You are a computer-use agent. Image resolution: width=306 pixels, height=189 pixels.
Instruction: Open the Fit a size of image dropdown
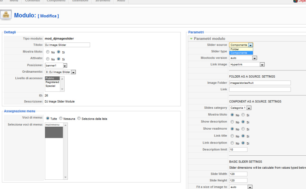coord(241,187)
